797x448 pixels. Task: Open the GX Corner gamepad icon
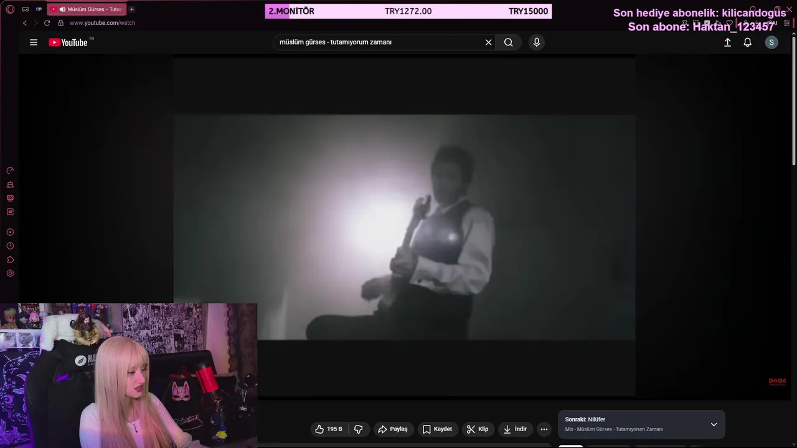[25, 9]
